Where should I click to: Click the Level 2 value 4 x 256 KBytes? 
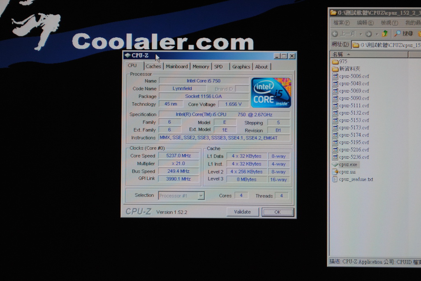pos(247,172)
